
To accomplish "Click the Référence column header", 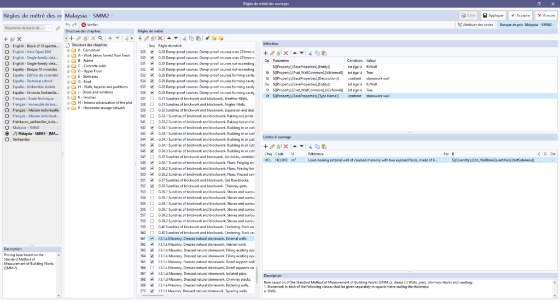I will click(374, 154).
